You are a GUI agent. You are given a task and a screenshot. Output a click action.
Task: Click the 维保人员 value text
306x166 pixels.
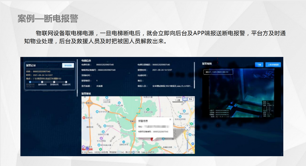point(172,86)
